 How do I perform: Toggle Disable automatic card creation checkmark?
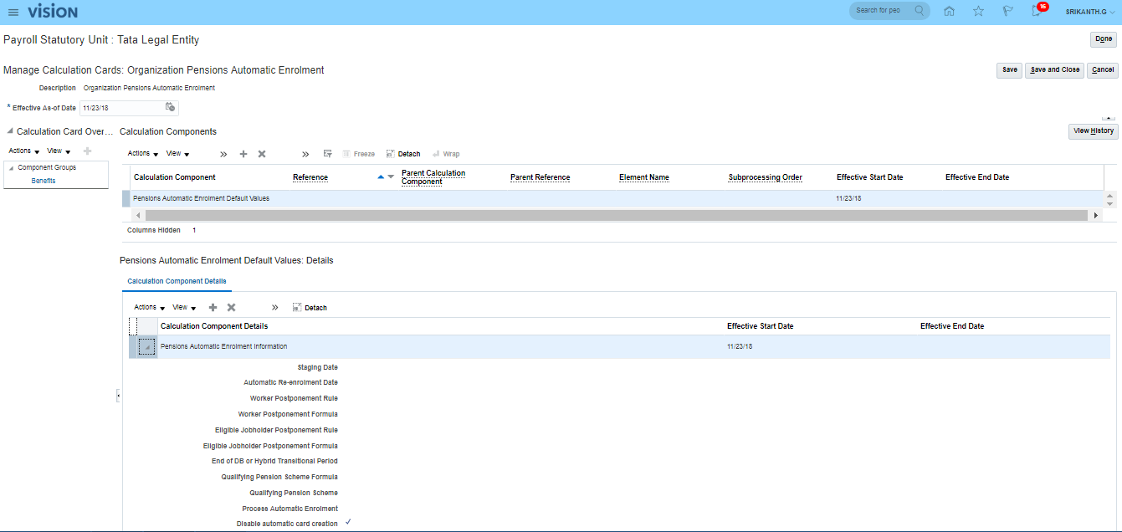[347, 522]
